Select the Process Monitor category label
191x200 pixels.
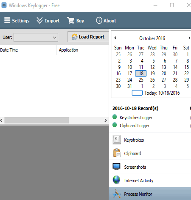[x=138, y=194]
